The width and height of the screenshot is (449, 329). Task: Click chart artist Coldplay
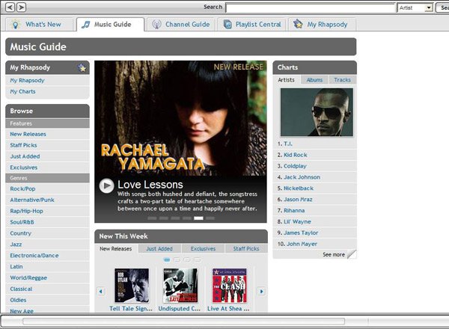[295, 166]
